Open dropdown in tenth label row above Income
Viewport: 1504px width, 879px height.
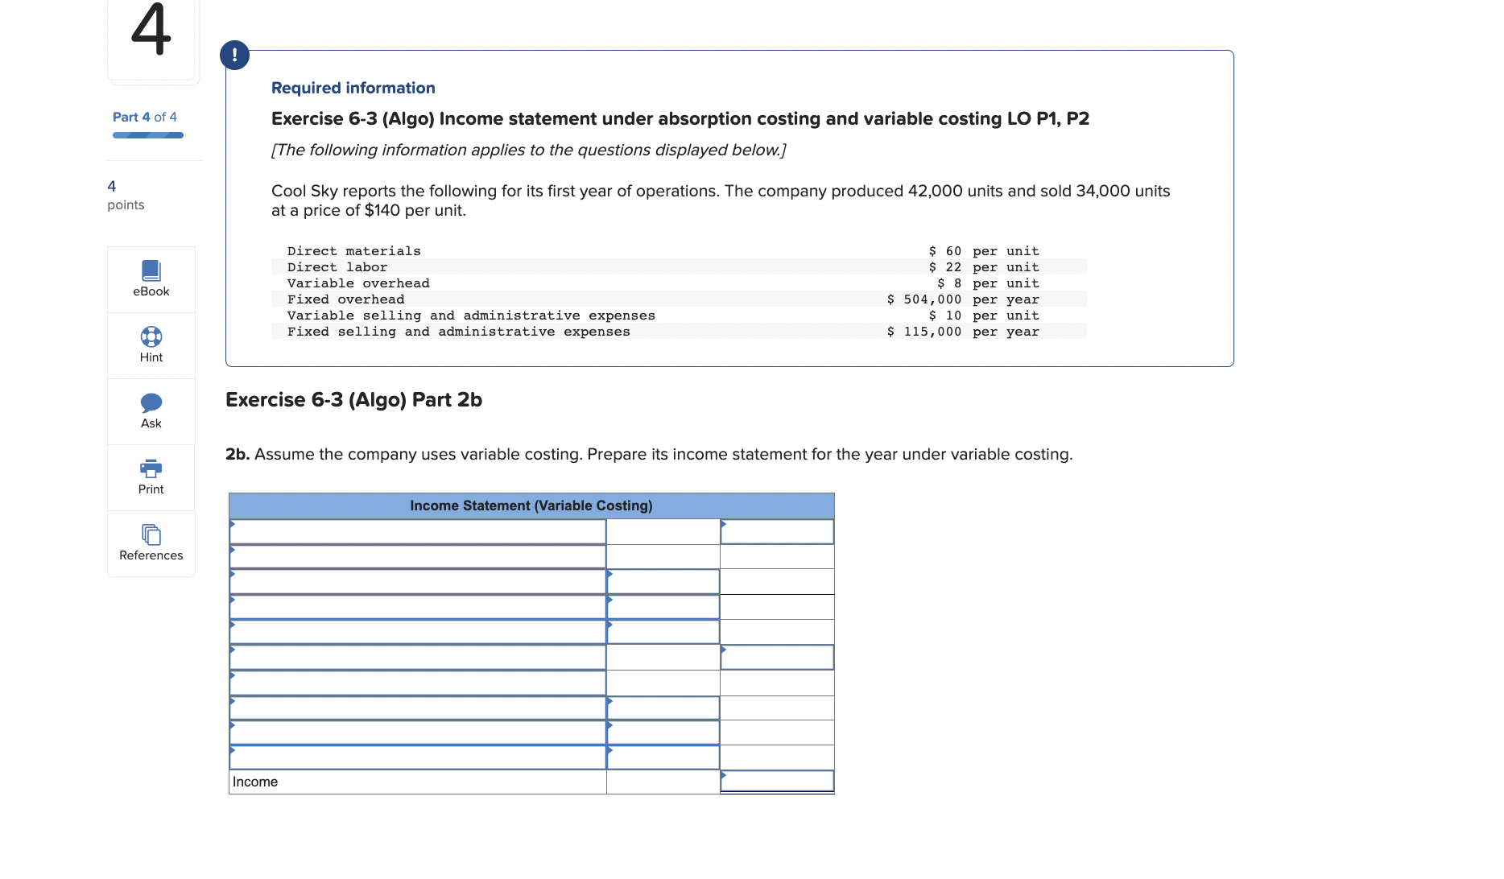417,757
